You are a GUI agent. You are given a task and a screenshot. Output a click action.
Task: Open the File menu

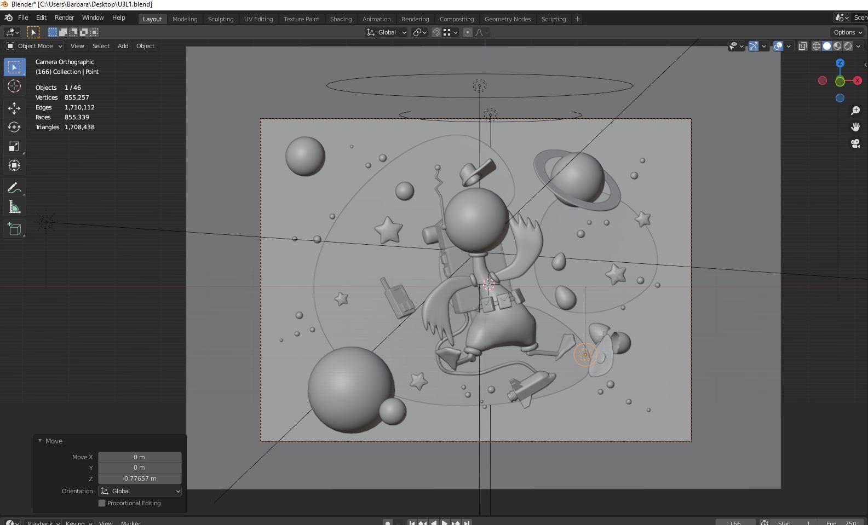pyautogui.click(x=23, y=18)
